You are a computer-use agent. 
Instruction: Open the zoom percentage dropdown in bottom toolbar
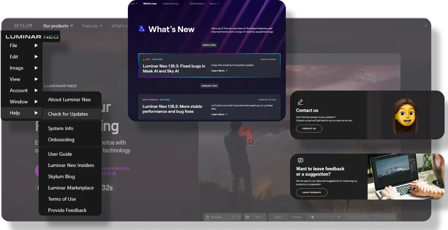tap(259, 217)
